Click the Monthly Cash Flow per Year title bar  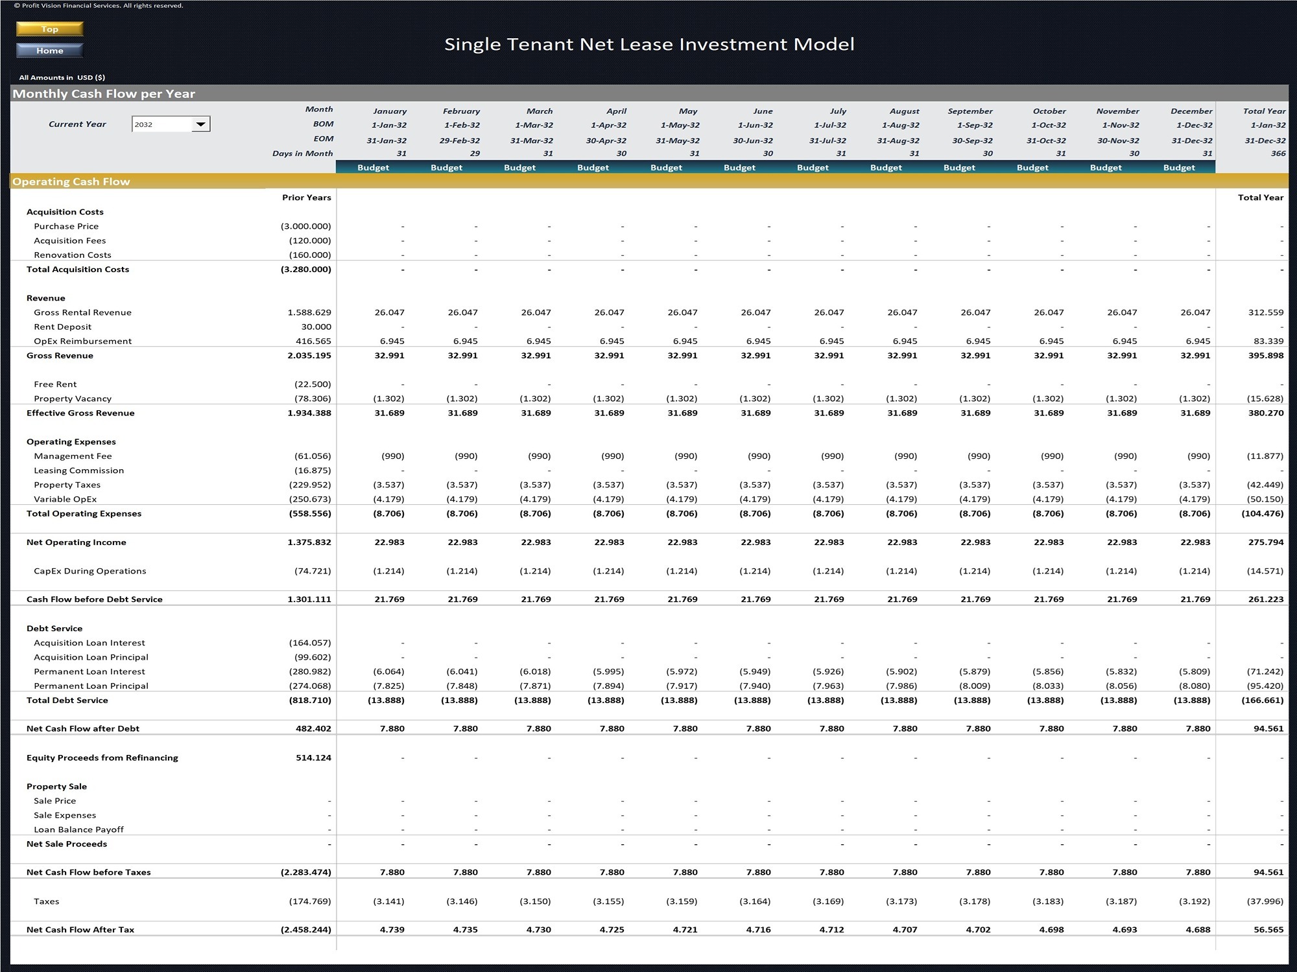[104, 93]
